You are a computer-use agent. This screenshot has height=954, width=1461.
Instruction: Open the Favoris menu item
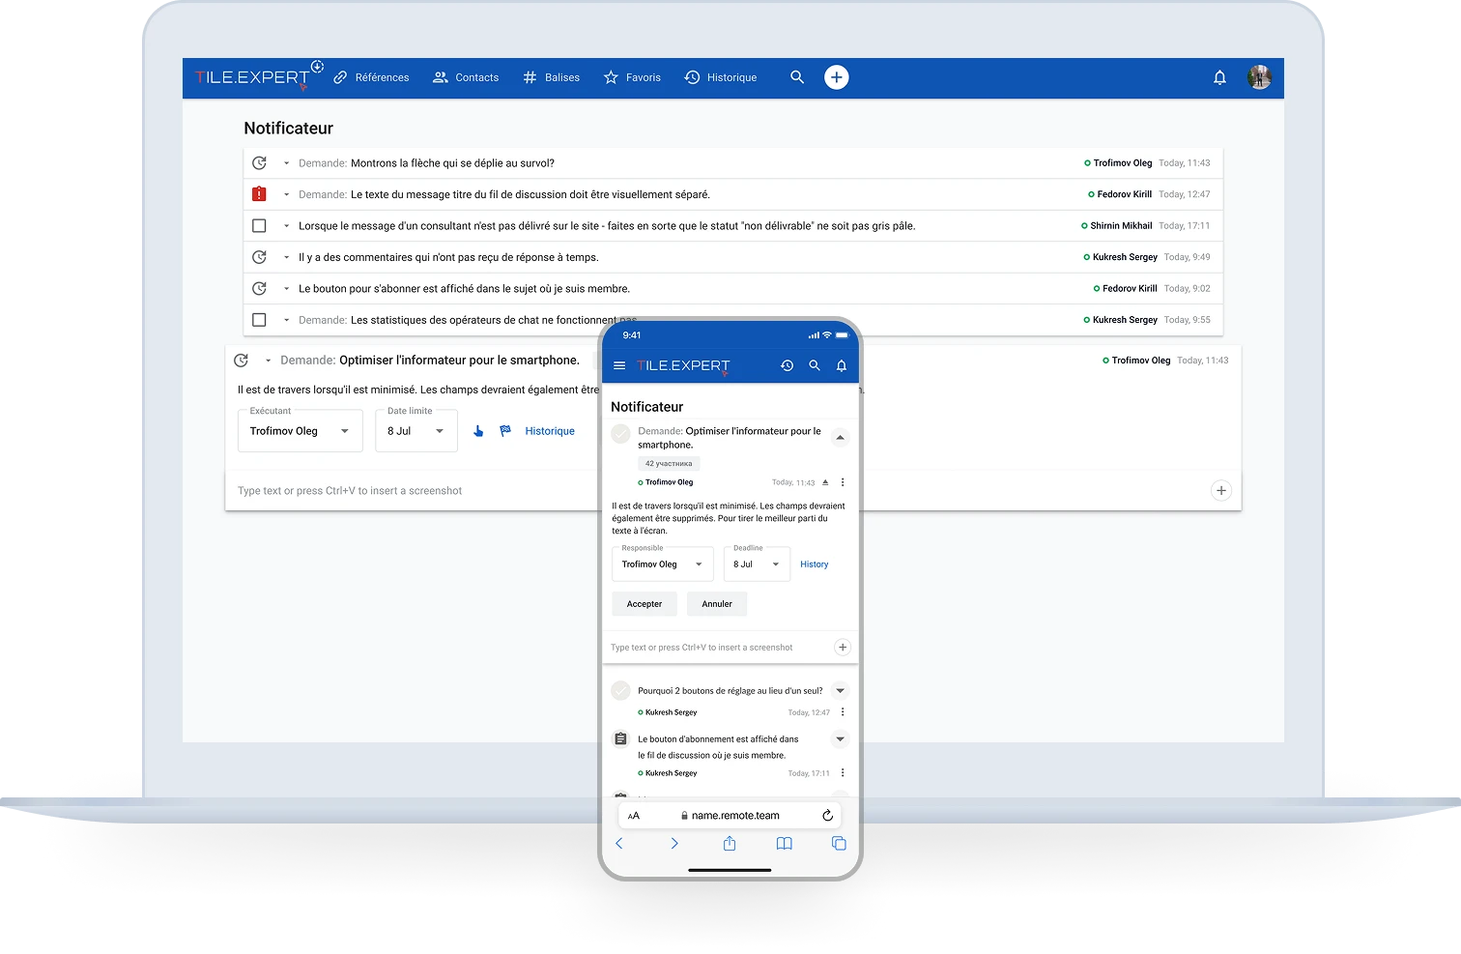(632, 77)
